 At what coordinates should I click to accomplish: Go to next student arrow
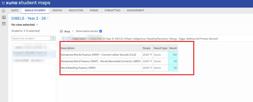click(68, 39)
